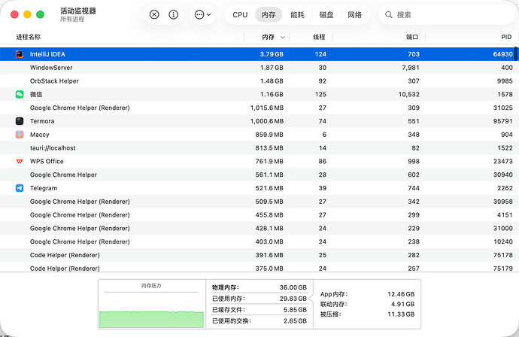The image size is (519, 337).
Task: Go to the 网络 tab
Action: (354, 14)
